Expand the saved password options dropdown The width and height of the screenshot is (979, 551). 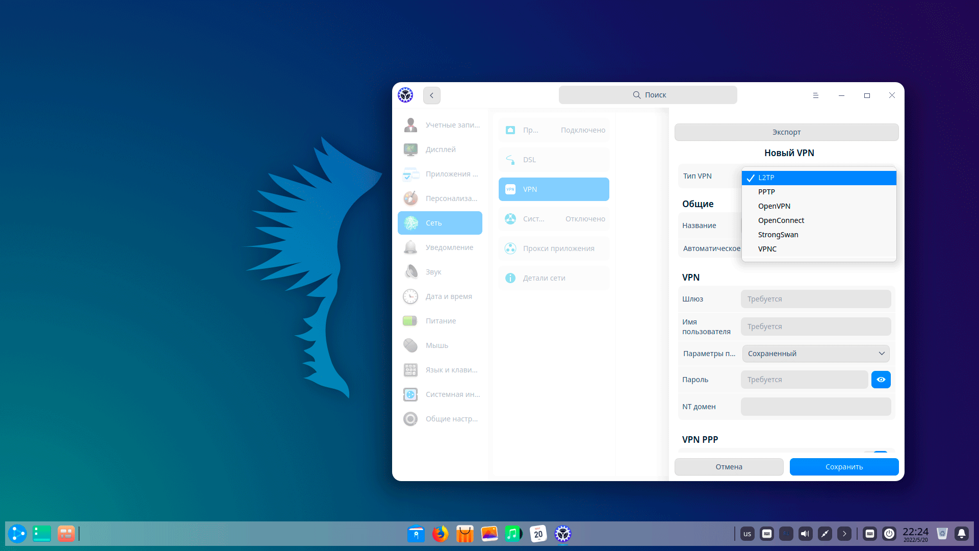(816, 354)
